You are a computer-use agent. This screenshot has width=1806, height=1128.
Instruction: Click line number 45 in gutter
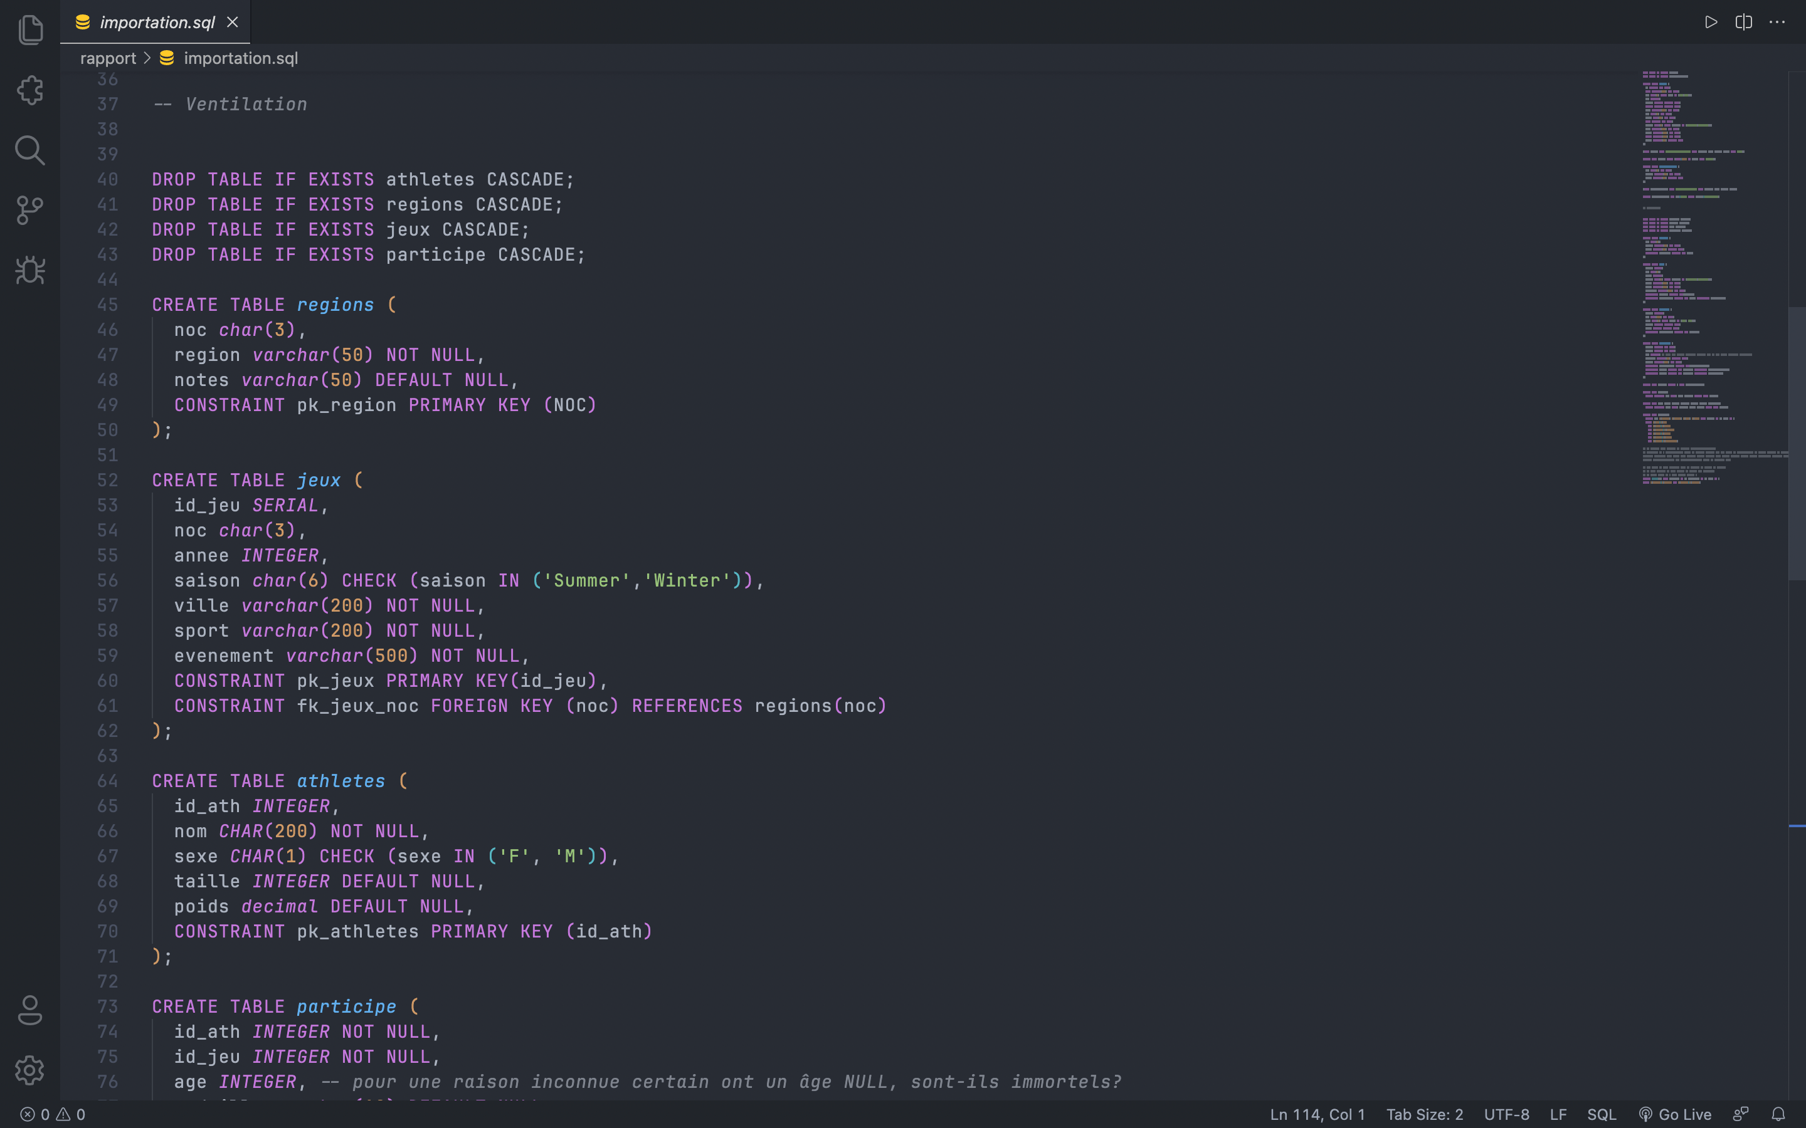coord(107,305)
